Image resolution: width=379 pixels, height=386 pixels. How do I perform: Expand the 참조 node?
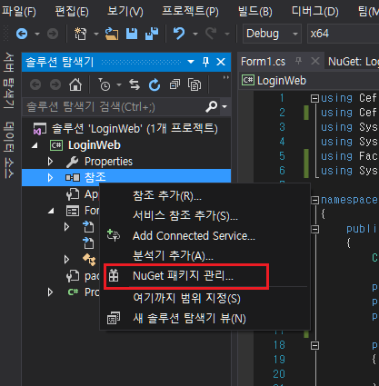[x=50, y=177]
